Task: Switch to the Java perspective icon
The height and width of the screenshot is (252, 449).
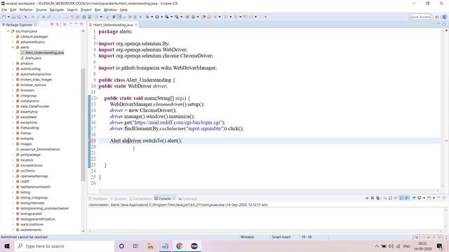Action: click(444, 17)
